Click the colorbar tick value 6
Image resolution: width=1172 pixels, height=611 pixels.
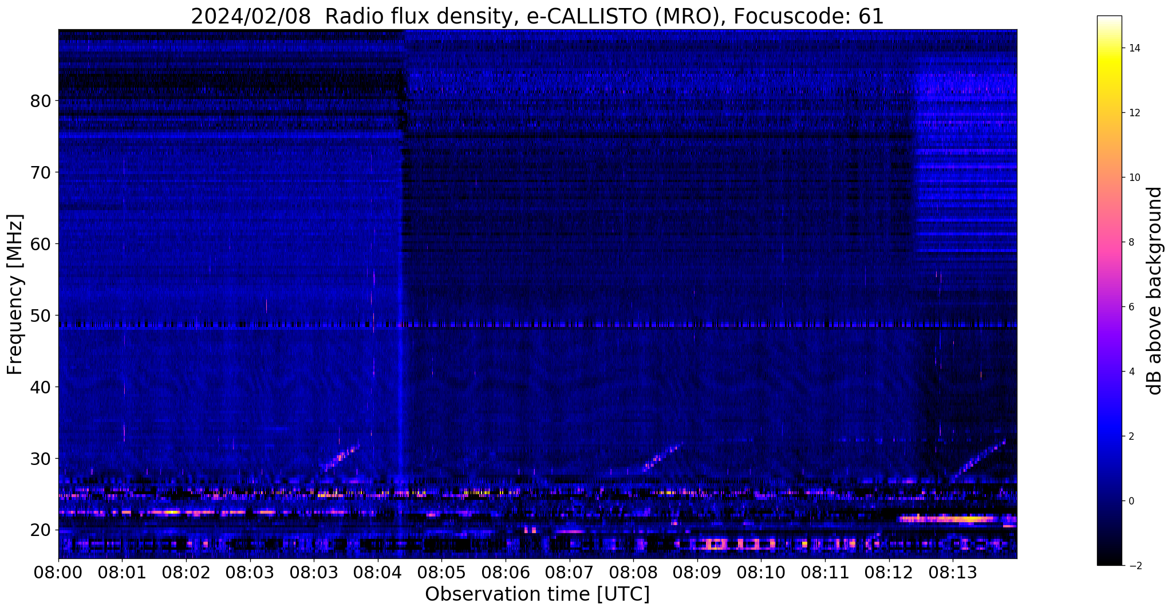(1131, 307)
